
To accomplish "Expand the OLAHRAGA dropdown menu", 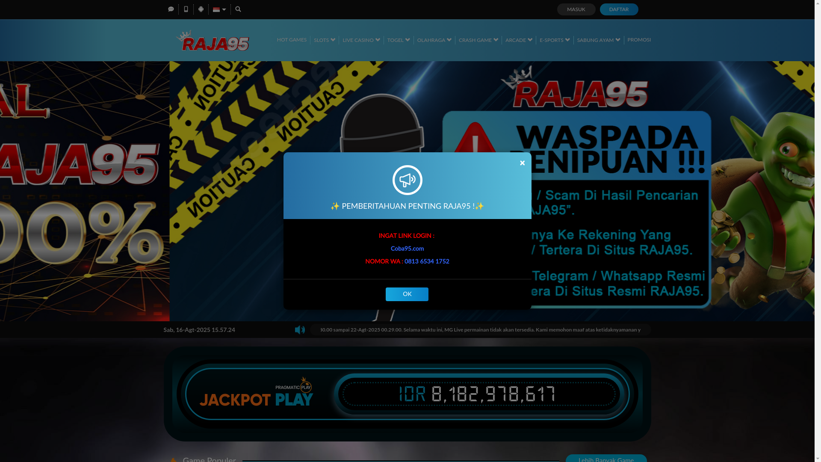I will pos(434,40).
